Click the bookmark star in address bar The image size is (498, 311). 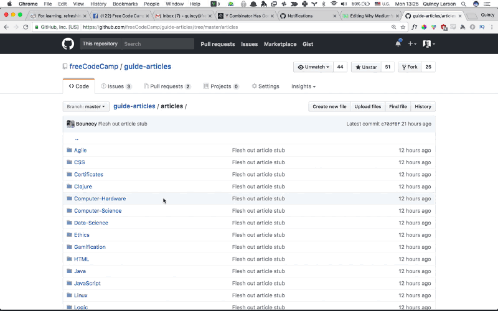click(x=403, y=27)
